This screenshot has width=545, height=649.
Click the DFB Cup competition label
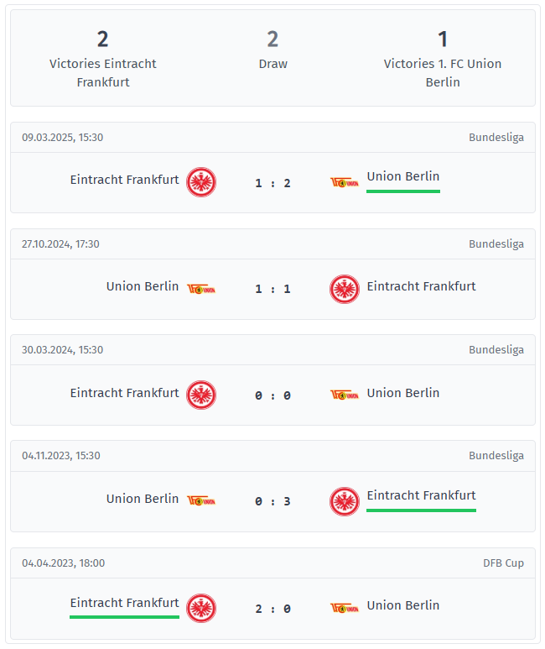tap(503, 563)
